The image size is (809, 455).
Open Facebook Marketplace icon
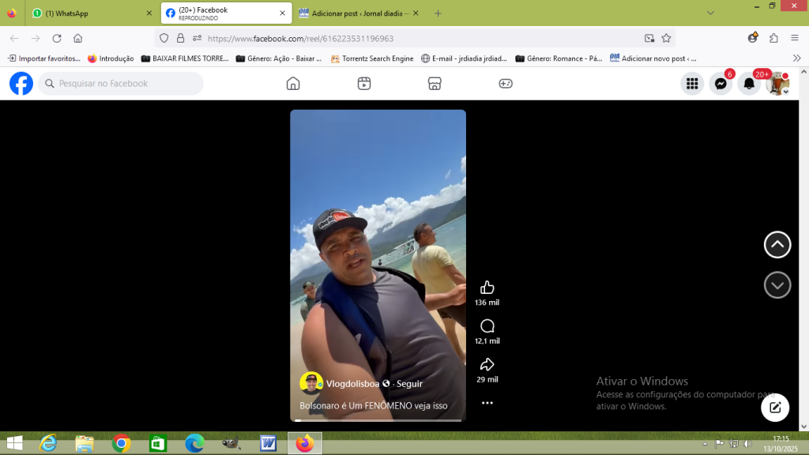pyautogui.click(x=434, y=84)
